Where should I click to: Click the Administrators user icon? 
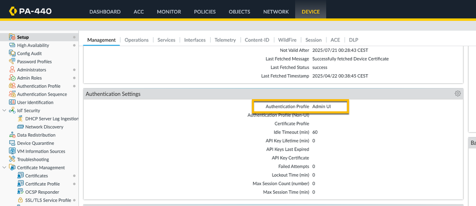click(x=12, y=70)
